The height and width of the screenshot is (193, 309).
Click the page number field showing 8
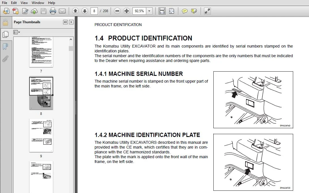coord(94,11)
